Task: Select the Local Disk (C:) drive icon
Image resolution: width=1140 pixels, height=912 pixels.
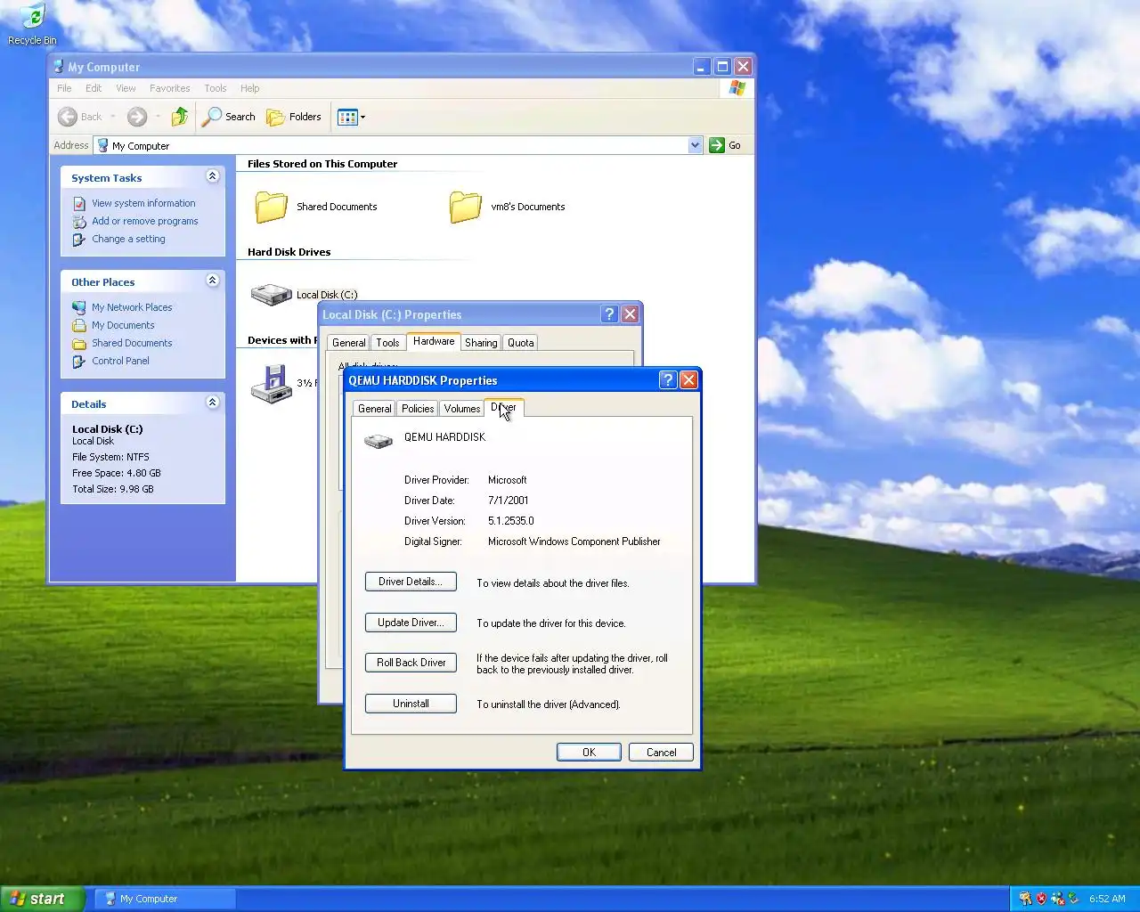Action: [x=272, y=294]
